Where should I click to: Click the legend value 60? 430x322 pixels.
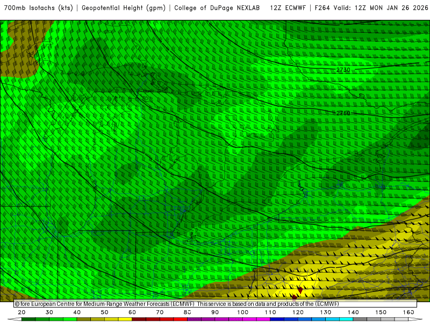click(x=132, y=312)
